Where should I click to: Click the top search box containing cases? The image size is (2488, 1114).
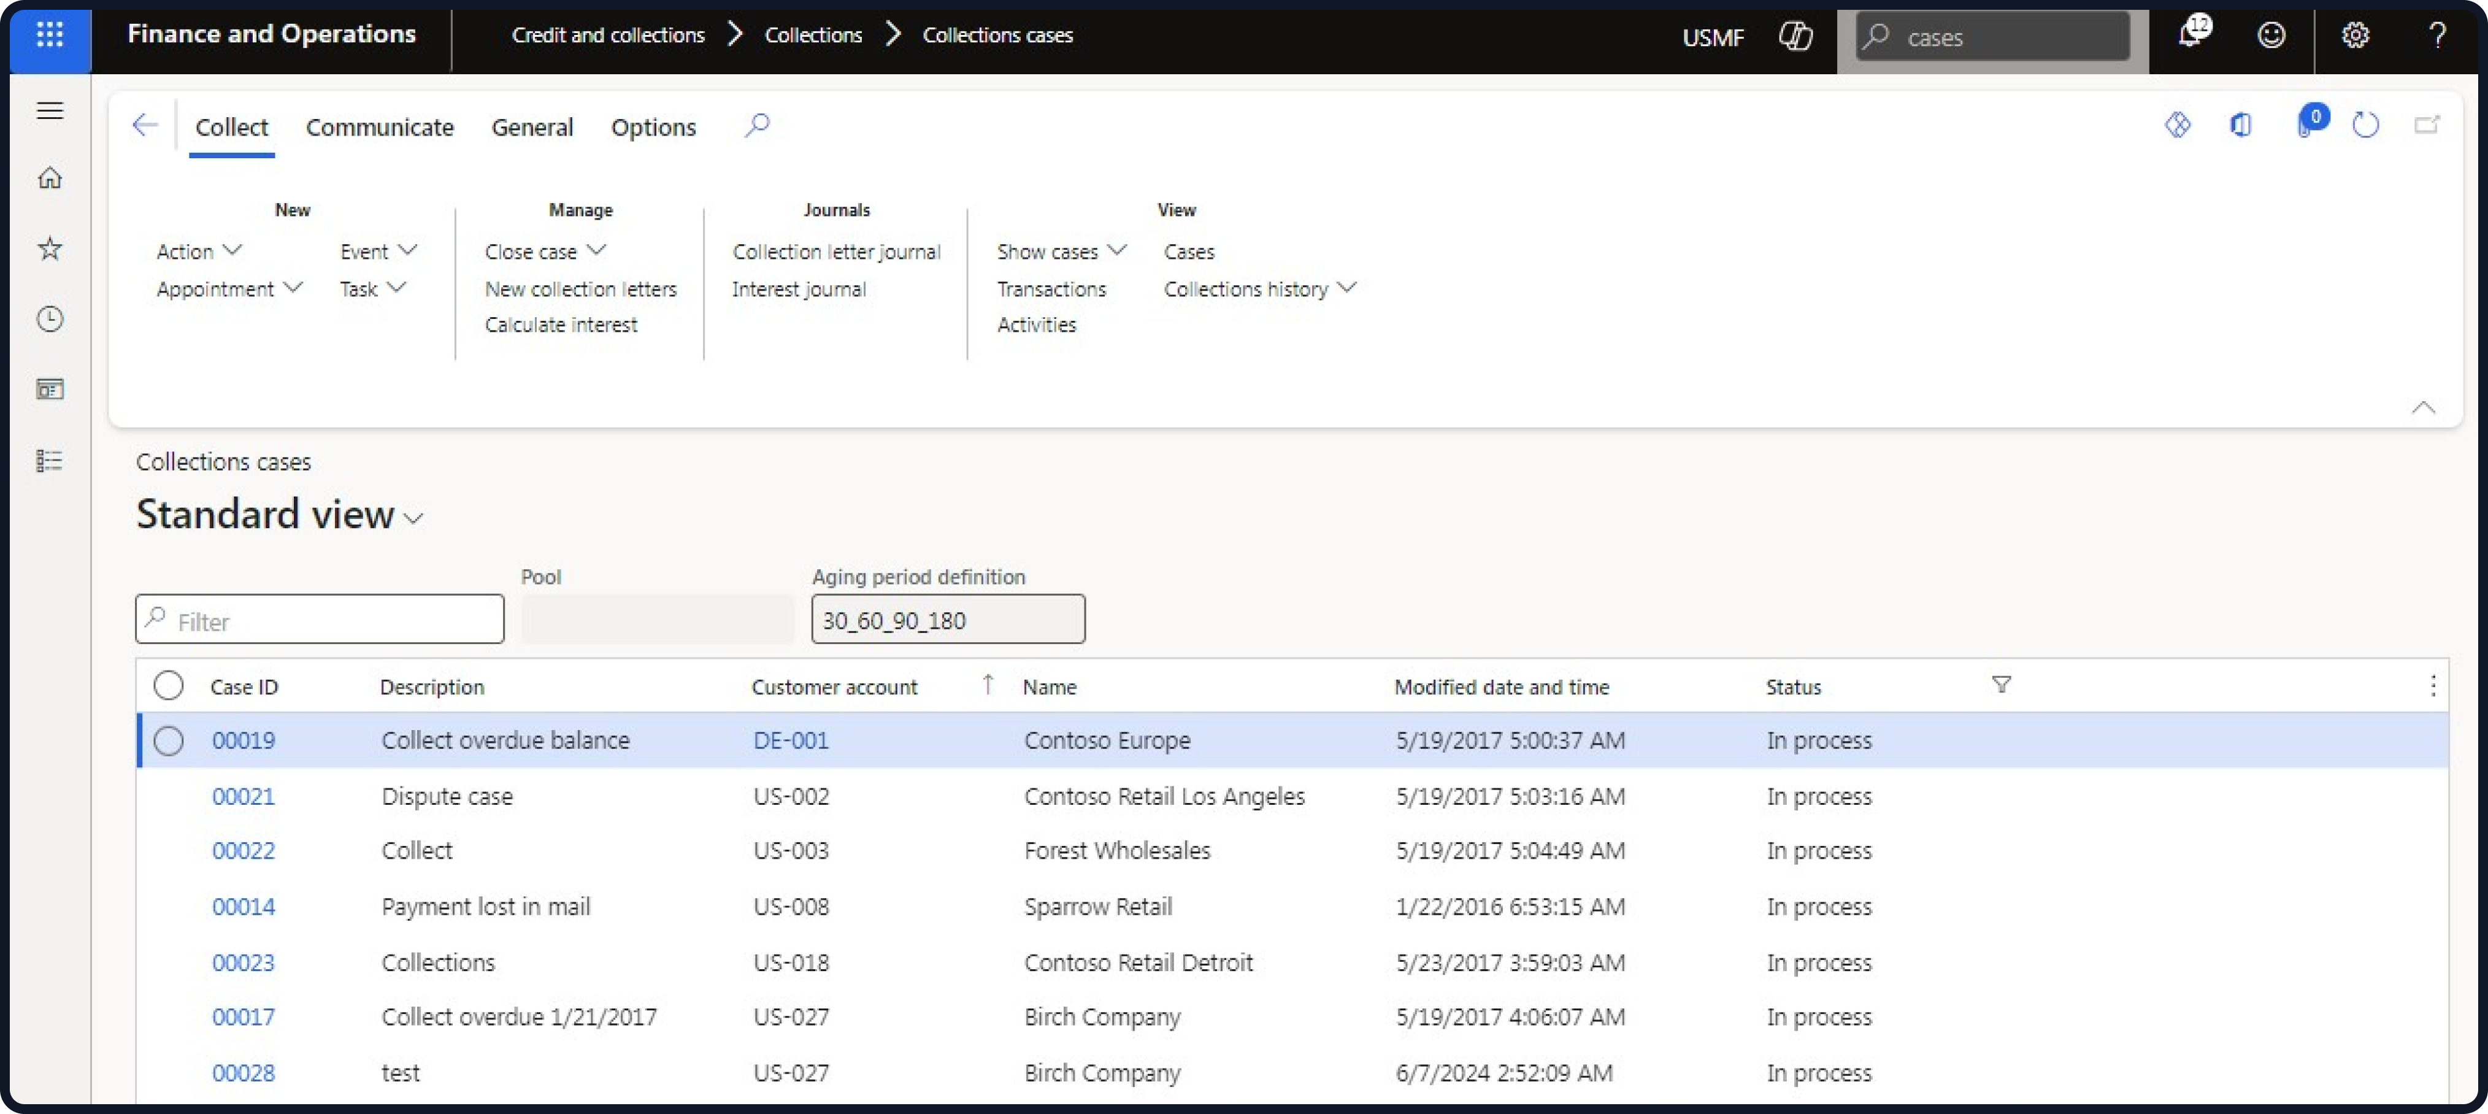(1992, 37)
